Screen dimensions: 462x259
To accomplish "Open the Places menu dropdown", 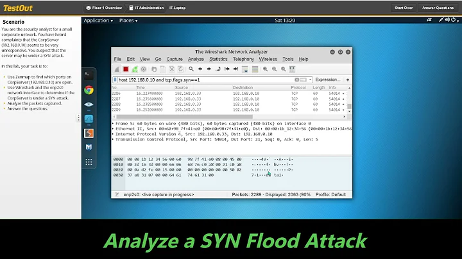I will click(128, 21).
